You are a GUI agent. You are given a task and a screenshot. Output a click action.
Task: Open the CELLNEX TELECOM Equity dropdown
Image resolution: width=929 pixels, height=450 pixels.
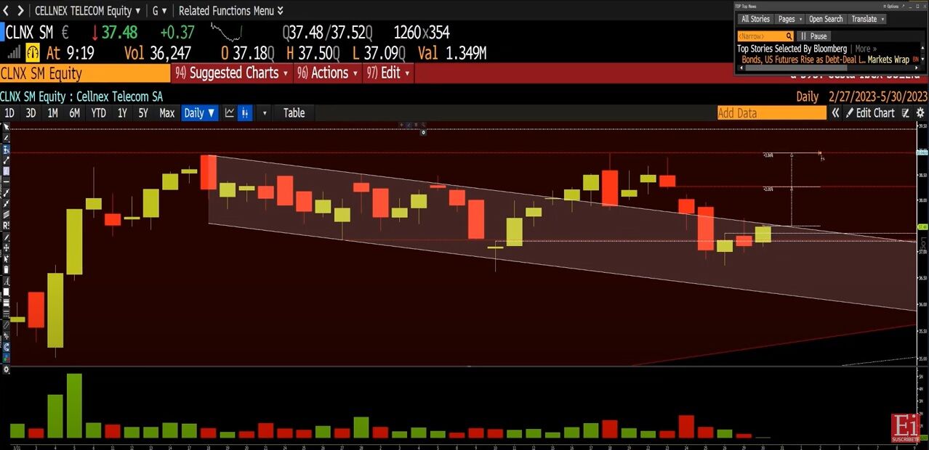click(87, 10)
